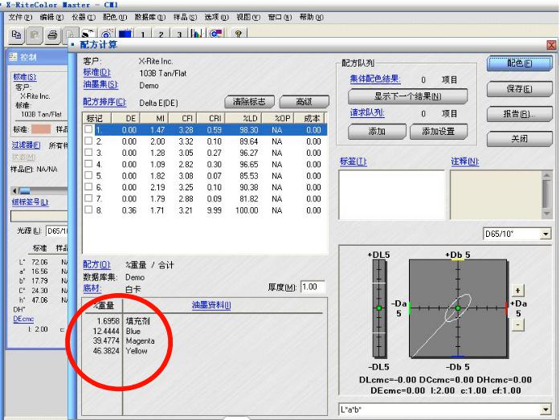
Task: Check the box for formula row 7
Action: point(88,198)
